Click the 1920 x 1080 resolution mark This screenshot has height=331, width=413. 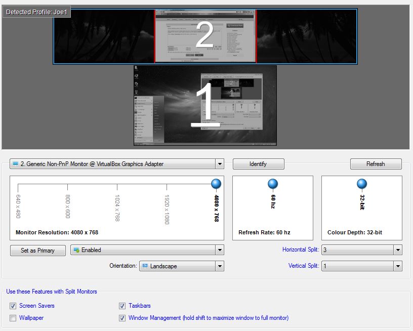tap(167, 187)
